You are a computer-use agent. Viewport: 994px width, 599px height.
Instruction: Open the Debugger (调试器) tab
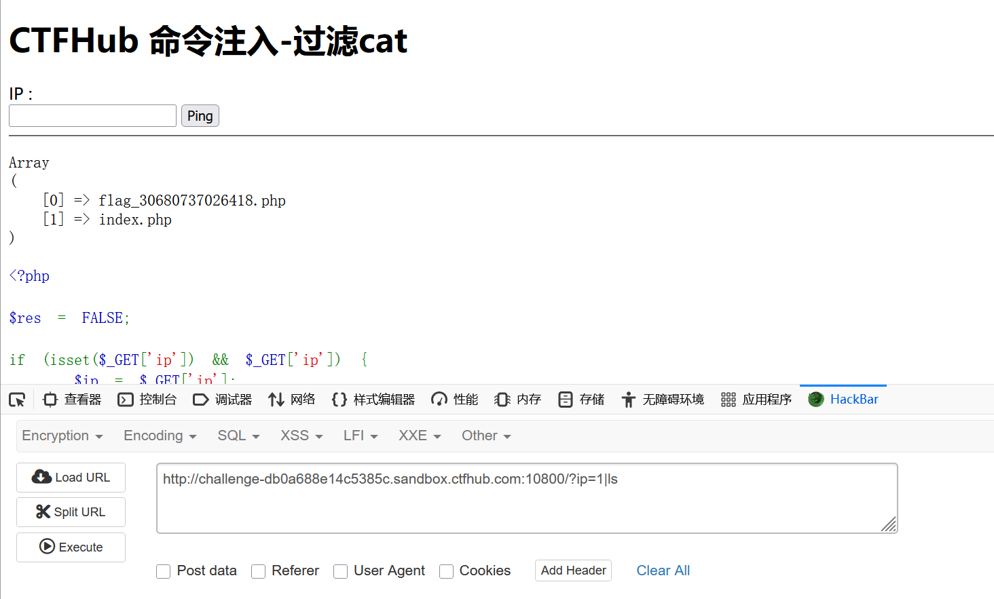pos(223,400)
